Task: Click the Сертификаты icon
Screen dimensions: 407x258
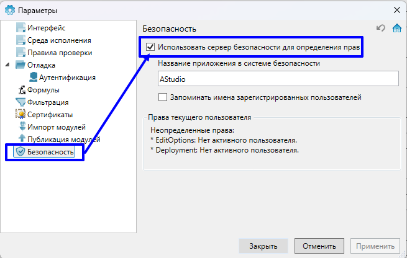Action: 21,115
